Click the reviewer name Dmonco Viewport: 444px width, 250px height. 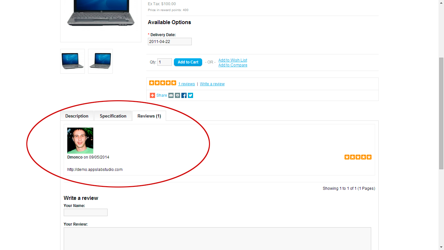(75, 157)
